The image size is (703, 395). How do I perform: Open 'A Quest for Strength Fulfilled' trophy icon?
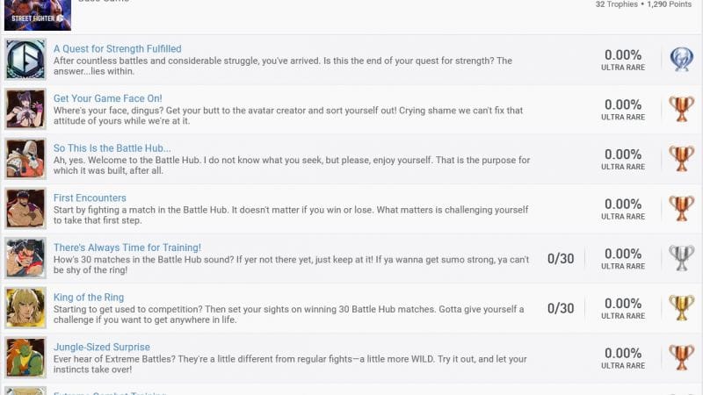pos(25,59)
